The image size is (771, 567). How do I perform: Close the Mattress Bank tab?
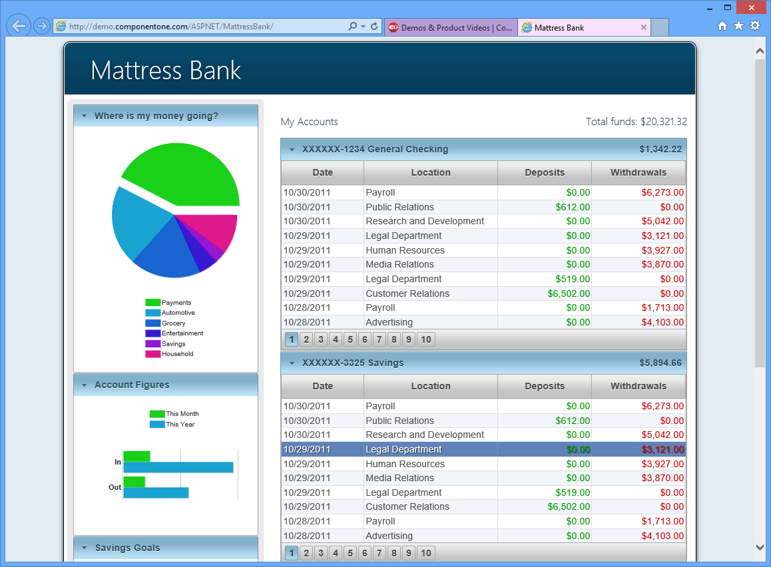point(643,27)
